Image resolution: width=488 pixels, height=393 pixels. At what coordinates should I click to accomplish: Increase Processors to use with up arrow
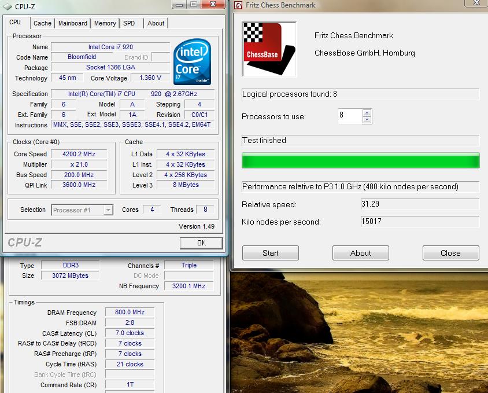point(367,113)
